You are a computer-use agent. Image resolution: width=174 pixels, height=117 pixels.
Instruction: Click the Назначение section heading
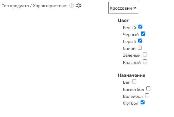pyautogui.click(x=132, y=75)
